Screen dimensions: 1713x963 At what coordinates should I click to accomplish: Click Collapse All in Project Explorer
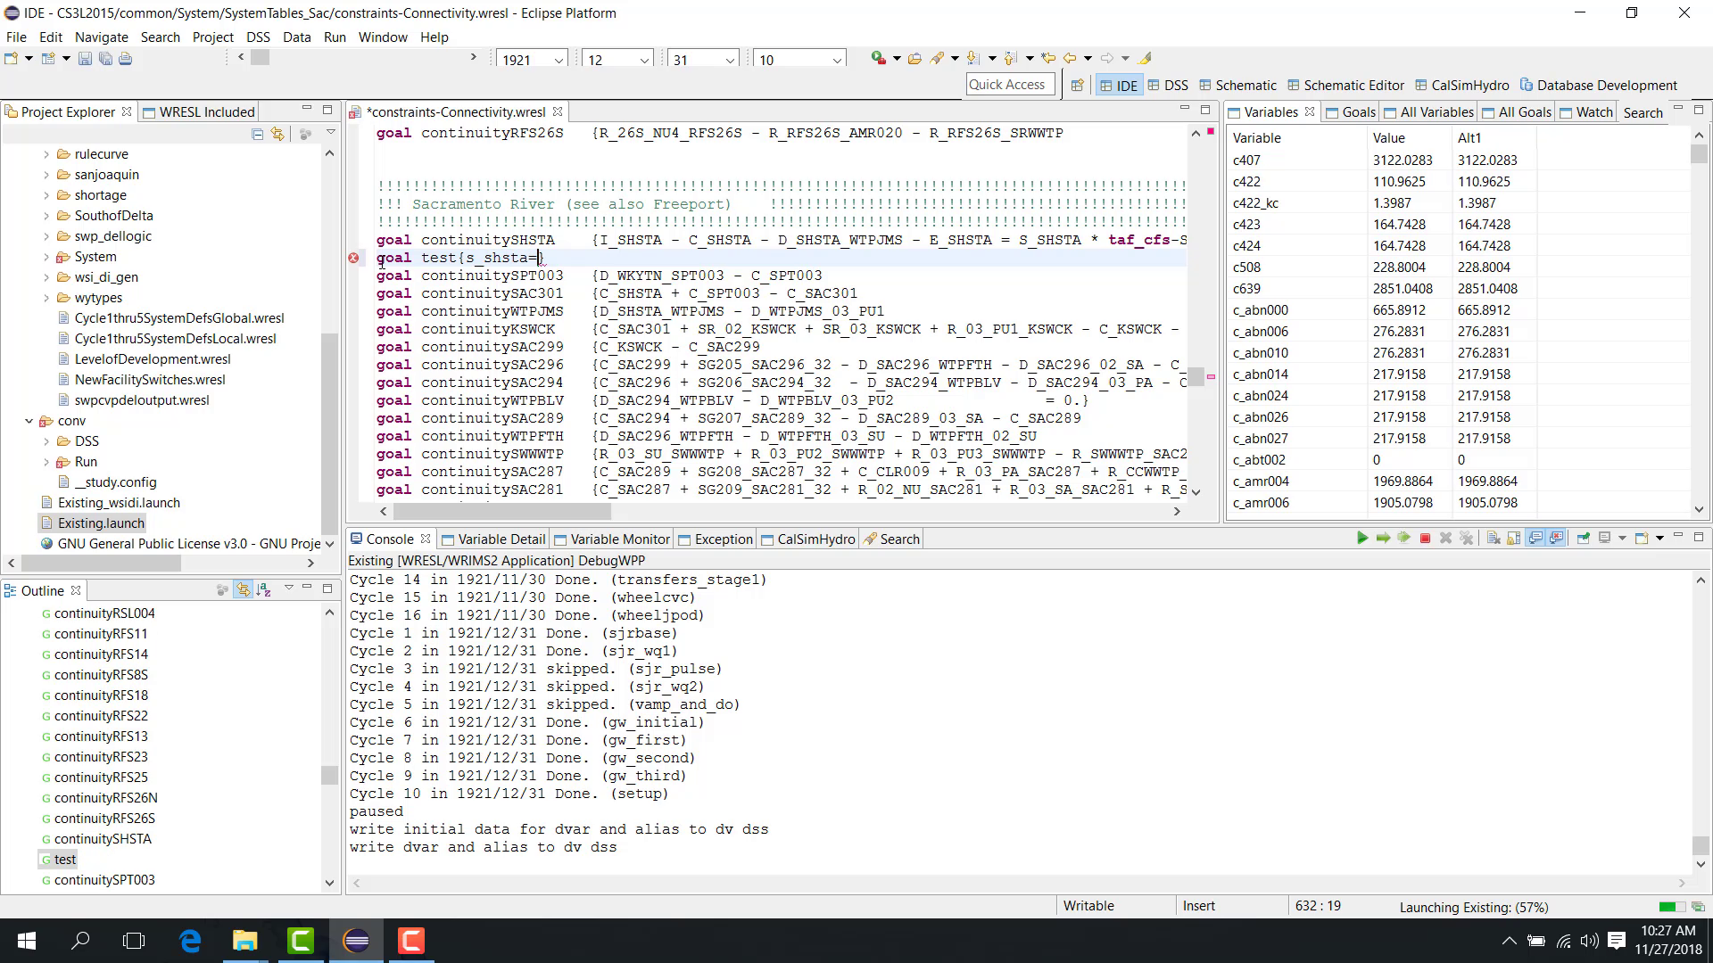click(x=257, y=134)
